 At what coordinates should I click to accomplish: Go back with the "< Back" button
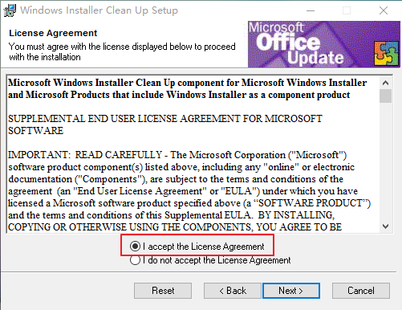(x=233, y=291)
